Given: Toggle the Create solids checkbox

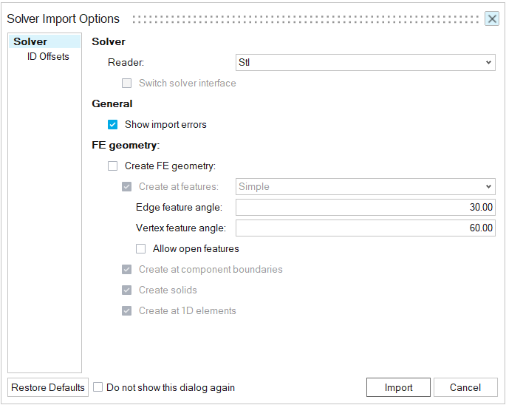Looking at the screenshot, I should click(127, 290).
